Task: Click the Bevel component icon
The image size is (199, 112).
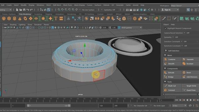Action: 184,72
